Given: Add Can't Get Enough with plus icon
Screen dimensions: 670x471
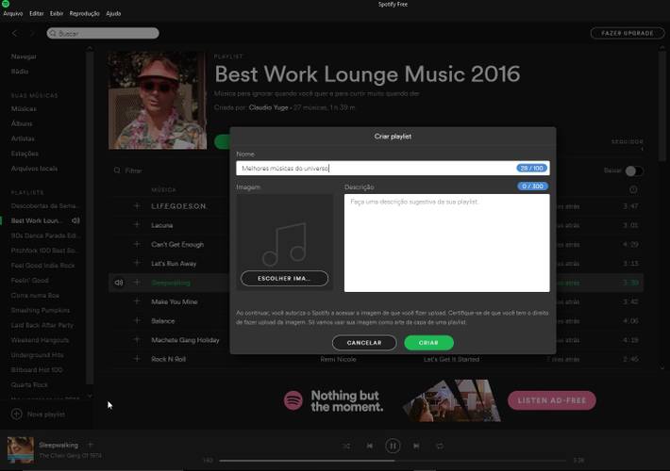Looking at the screenshot, I should 137,244.
